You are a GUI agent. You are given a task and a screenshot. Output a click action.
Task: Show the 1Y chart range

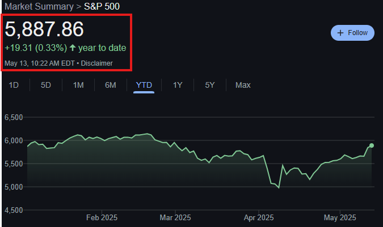pyautogui.click(x=178, y=85)
